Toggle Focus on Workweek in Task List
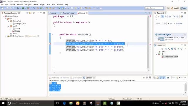This screenshot has width=188, height=106. coord(170,16)
